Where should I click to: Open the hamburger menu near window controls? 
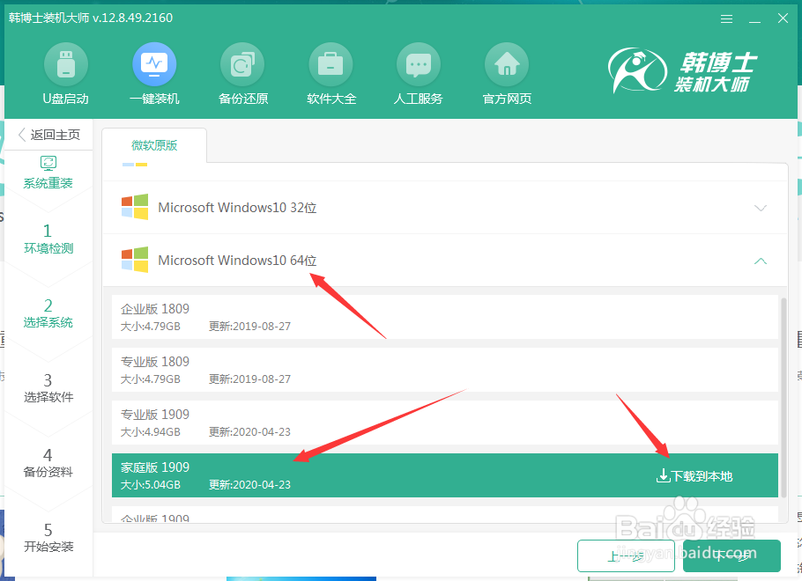coord(727,18)
